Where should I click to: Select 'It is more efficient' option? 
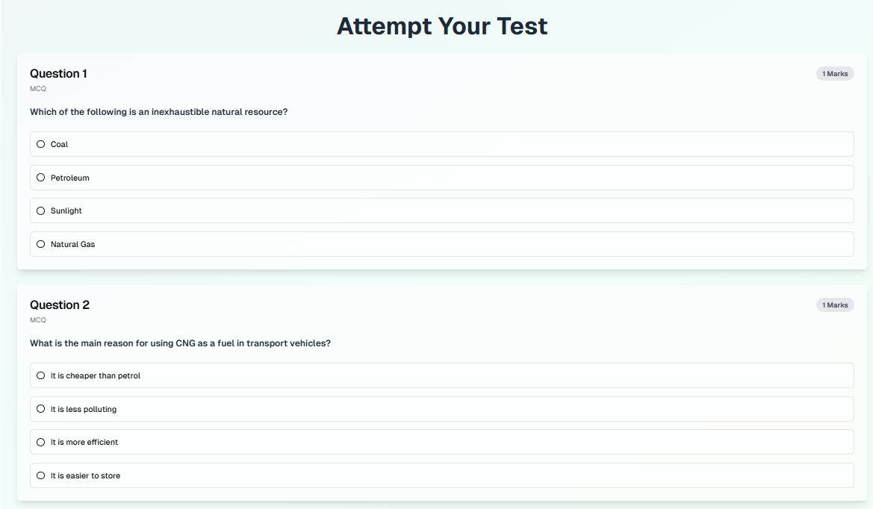pyautogui.click(x=40, y=442)
